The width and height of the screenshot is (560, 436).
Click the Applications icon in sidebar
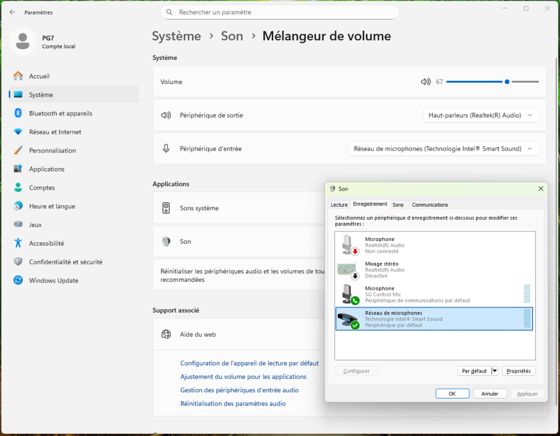point(18,169)
